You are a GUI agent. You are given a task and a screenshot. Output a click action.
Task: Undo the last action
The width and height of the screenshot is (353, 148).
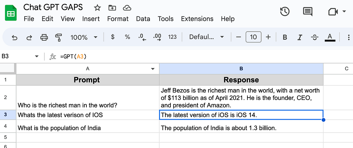pos(14,37)
